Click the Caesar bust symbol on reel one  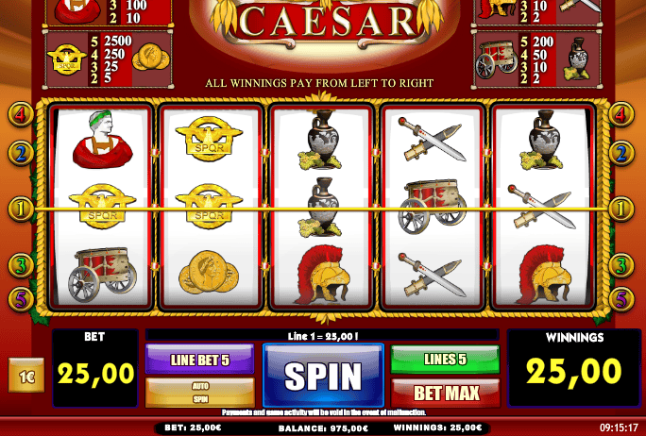click(x=103, y=139)
